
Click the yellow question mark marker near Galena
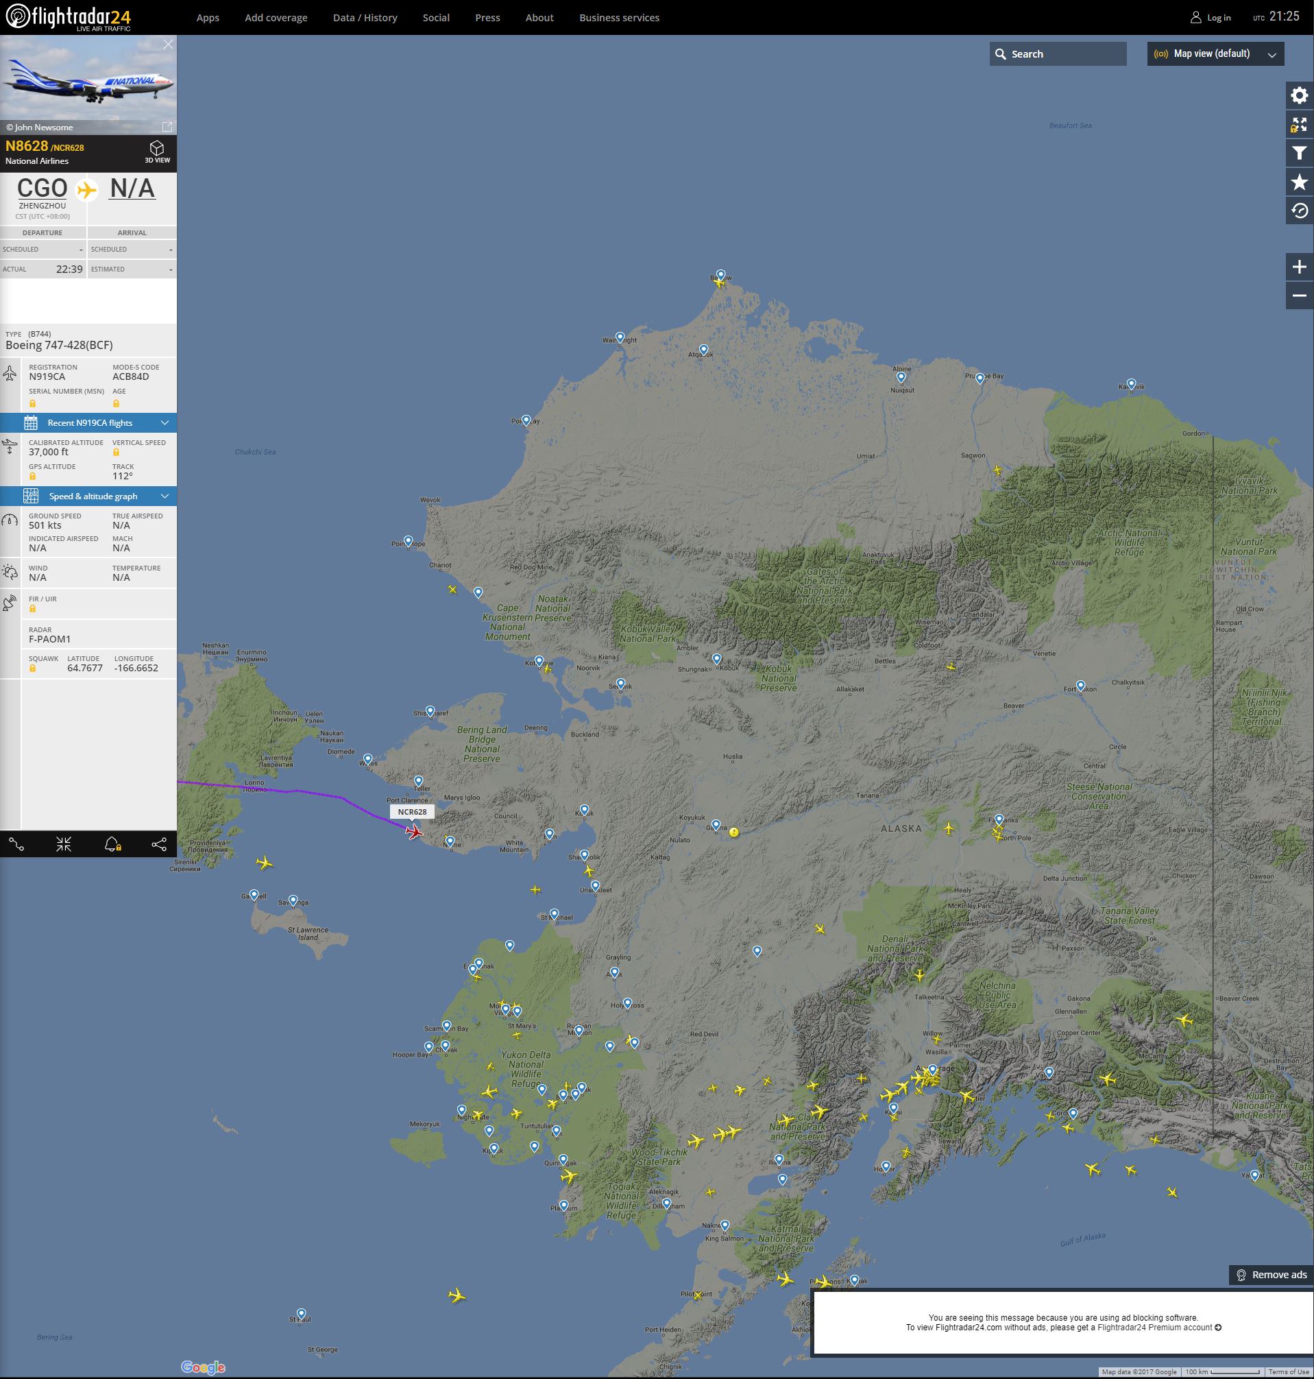733,832
